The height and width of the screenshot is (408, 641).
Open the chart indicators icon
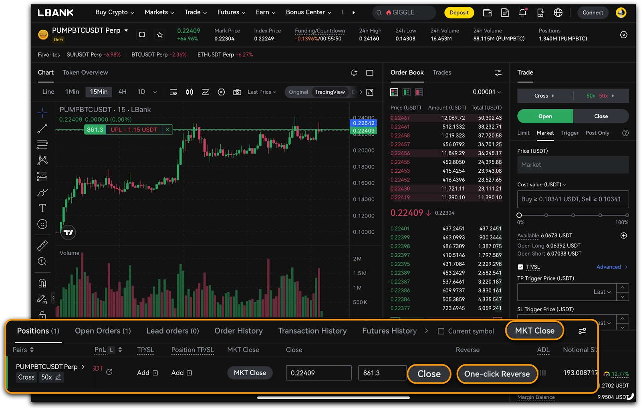click(x=205, y=92)
